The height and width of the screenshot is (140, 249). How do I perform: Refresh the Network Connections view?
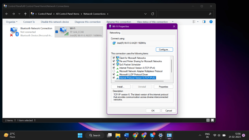(153, 14)
